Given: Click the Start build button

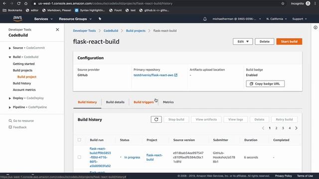Looking at the screenshot, I should click(x=289, y=41).
